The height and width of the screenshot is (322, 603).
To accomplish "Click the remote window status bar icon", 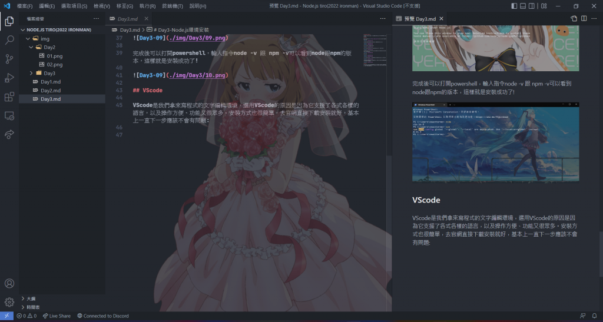I will click(x=6, y=316).
